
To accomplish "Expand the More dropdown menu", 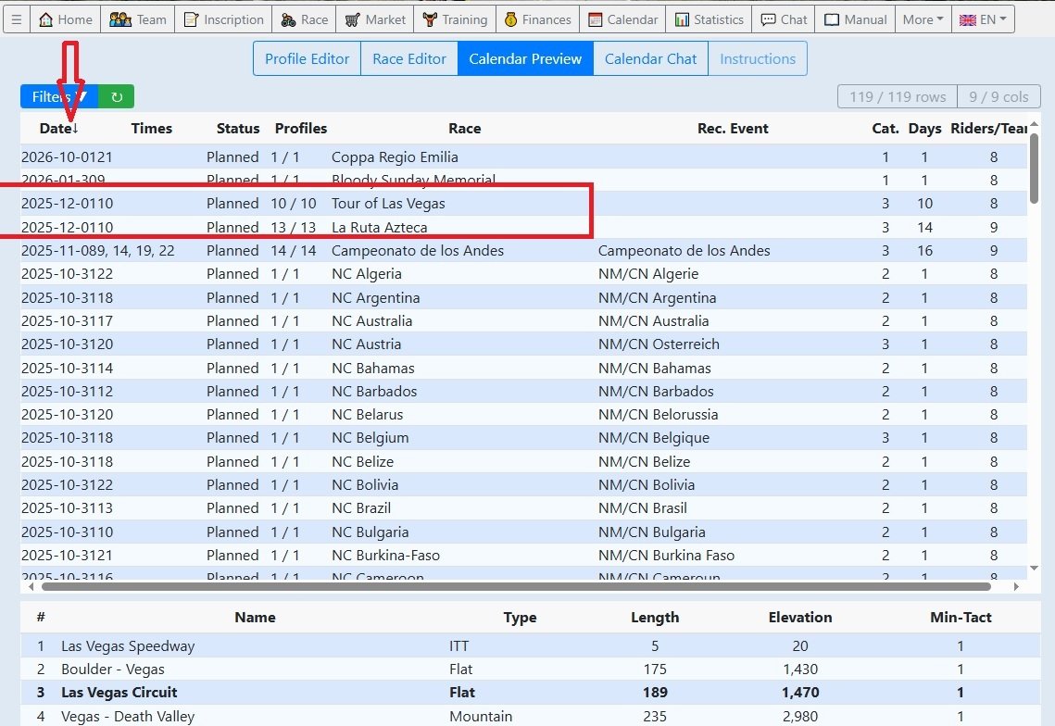I will (x=923, y=19).
